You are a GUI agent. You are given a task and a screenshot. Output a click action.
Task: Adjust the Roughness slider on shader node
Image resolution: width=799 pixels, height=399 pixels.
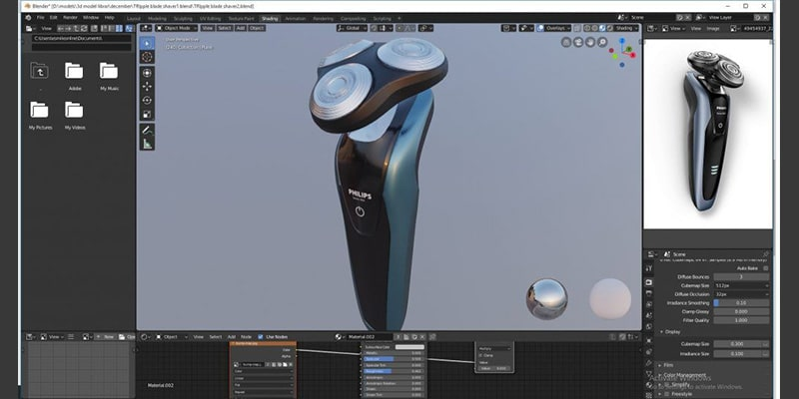click(x=393, y=371)
